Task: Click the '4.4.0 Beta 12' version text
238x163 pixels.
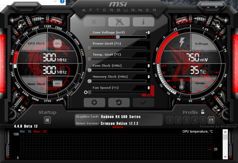Action: [x=26, y=126]
